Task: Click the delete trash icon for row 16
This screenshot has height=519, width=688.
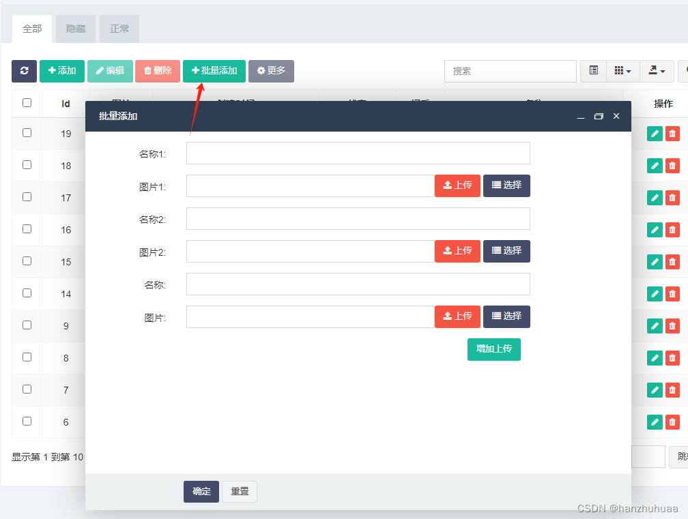Action: (x=672, y=230)
